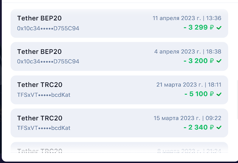The image size is (238, 163).
Task: Open the 15 марта Tether TRC20 transaction
Action: click(x=119, y=123)
